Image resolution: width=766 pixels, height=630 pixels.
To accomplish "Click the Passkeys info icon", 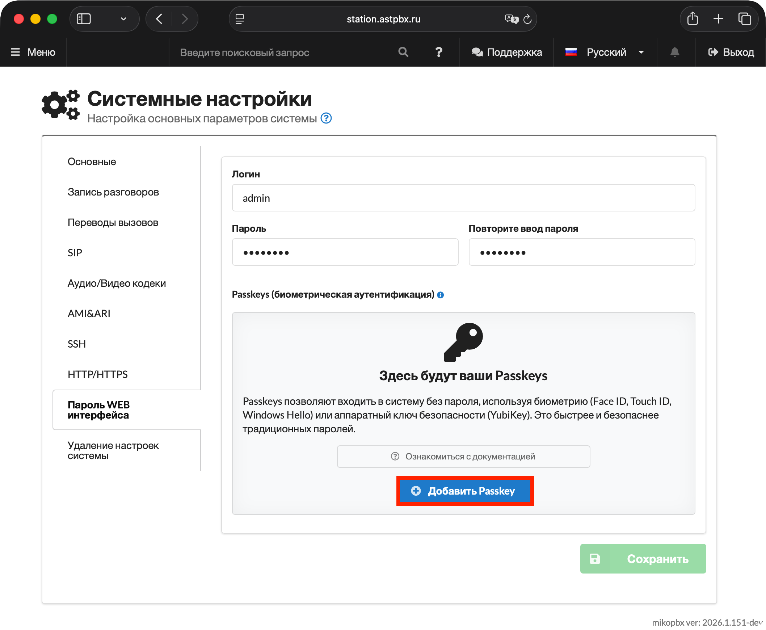I will tap(441, 295).
